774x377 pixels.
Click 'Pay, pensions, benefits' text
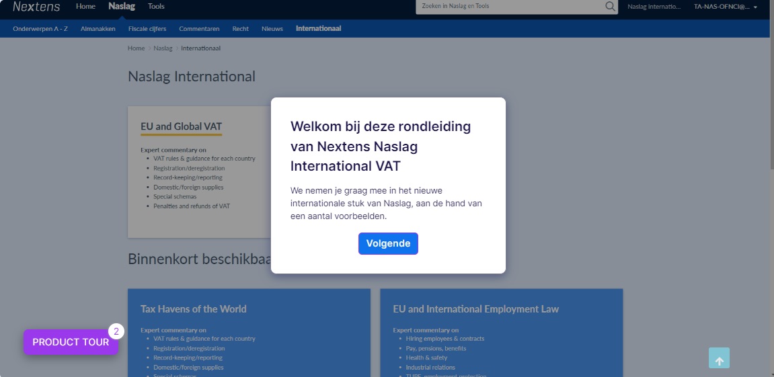click(x=436, y=348)
